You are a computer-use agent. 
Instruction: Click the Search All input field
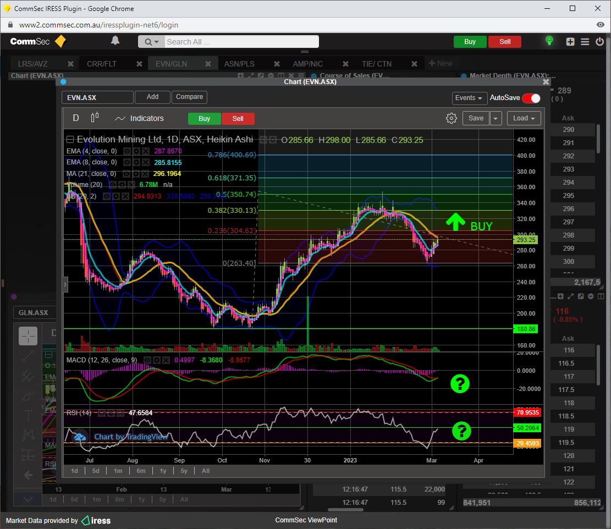pyautogui.click(x=241, y=42)
